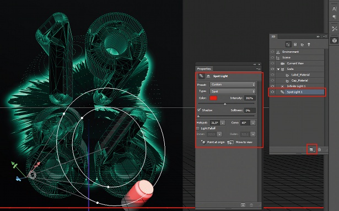Click the Scene row icon
This screenshot has width=339, height=211.
click(278, 58)
